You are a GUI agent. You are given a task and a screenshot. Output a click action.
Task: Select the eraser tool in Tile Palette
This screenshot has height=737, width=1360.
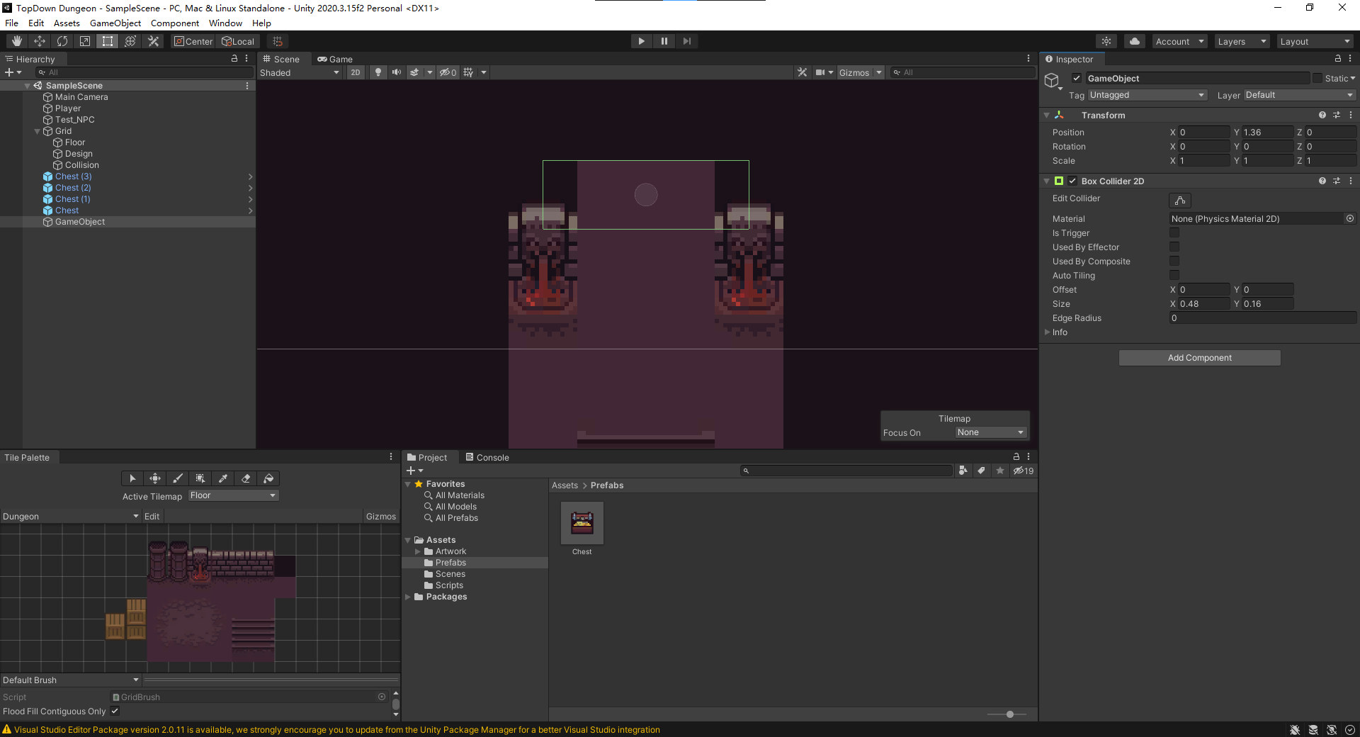(246, 478)
